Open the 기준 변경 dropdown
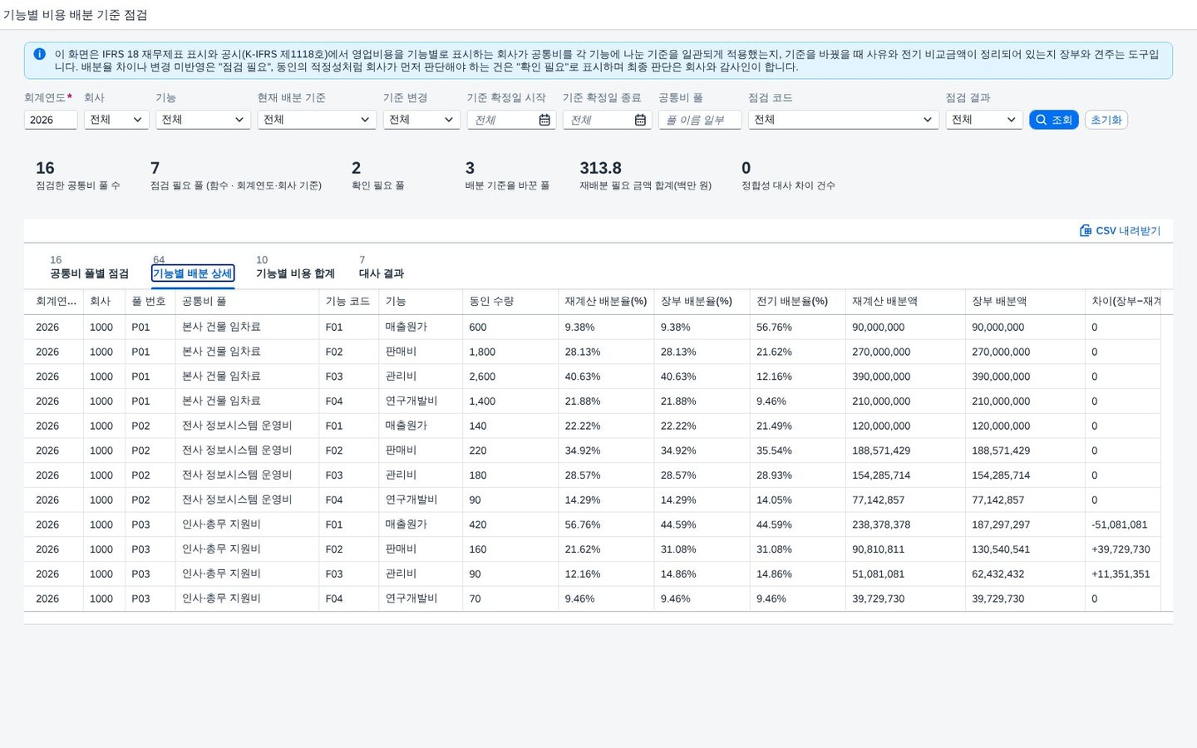Image resolution: width=1197 pixels, height=748 pixels. (x=421, y=120)
